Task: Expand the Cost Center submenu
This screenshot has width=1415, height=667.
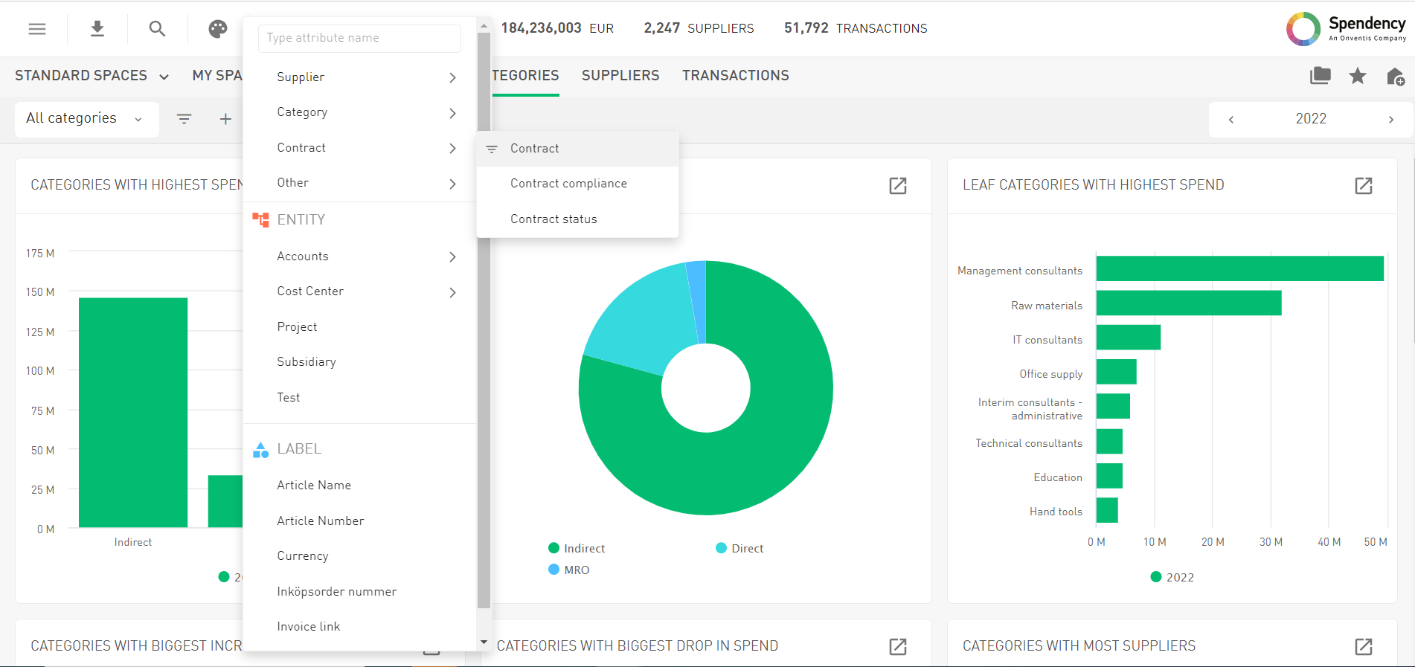Action: click(365, 291)
